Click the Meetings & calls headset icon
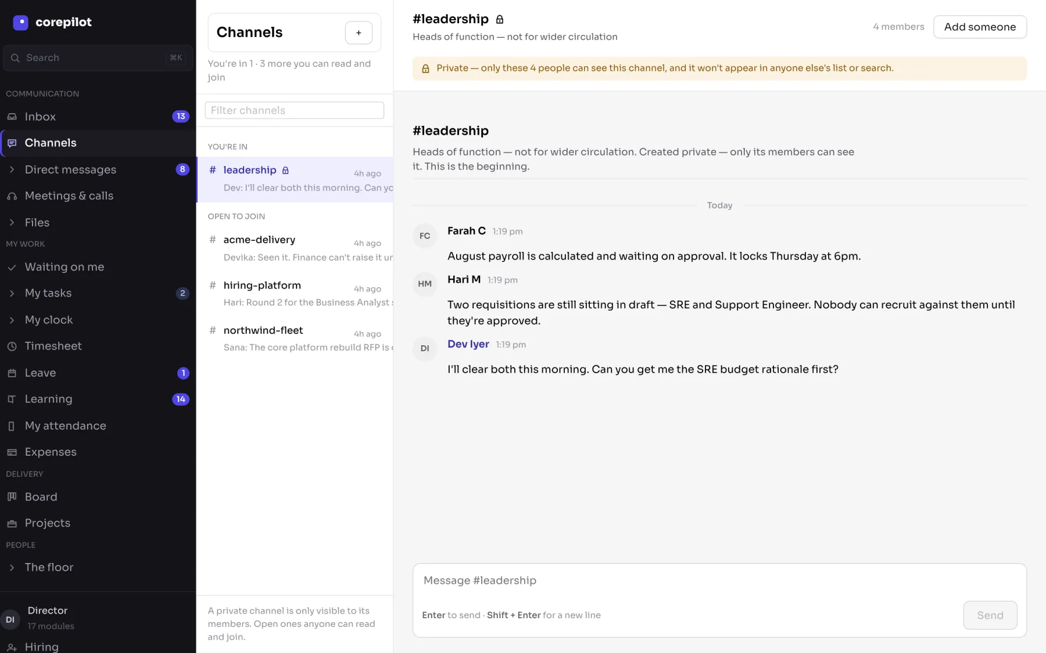Viewport: 1046px width, 653px height. pos(12,196)
